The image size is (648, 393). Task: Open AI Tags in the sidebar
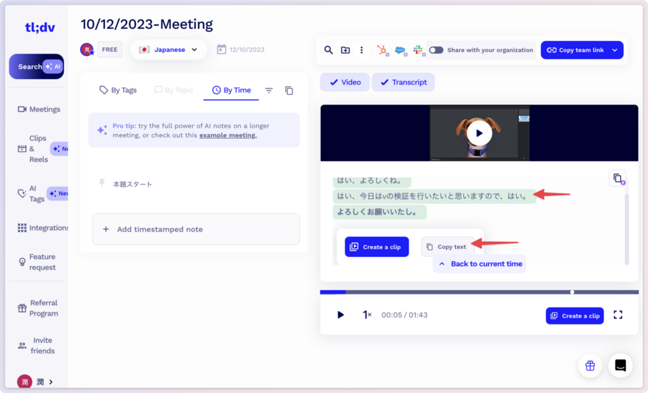pos(38,194)
